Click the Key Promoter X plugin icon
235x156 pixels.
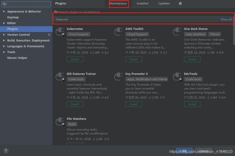(x=119, y=77)
